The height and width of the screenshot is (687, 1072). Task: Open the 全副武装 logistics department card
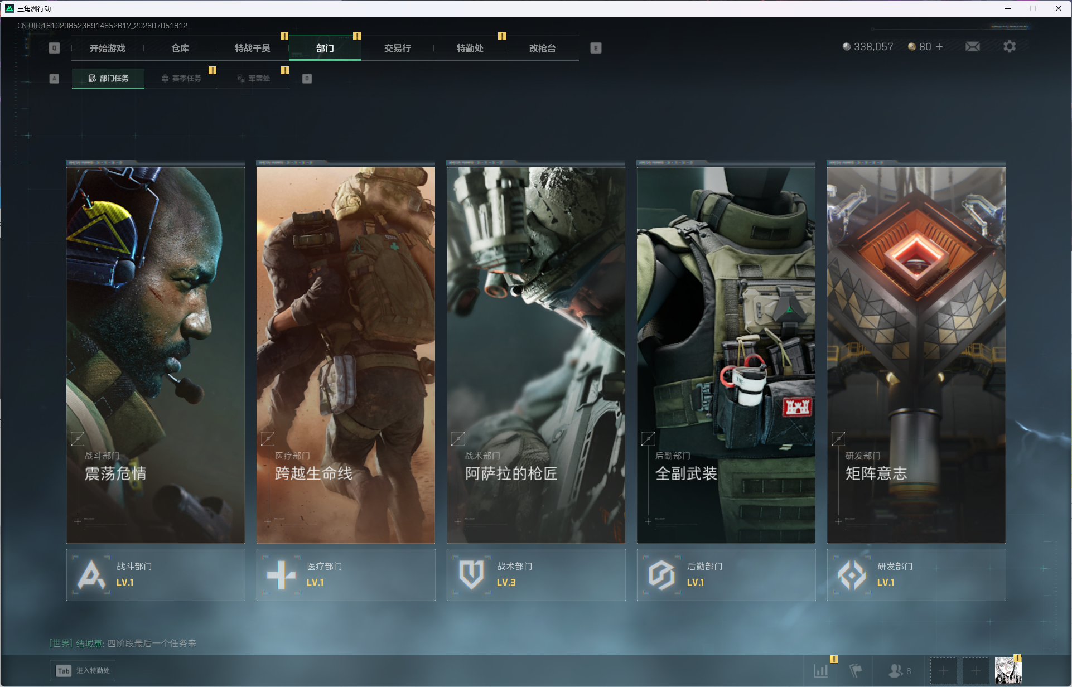(x=726, y=355)
